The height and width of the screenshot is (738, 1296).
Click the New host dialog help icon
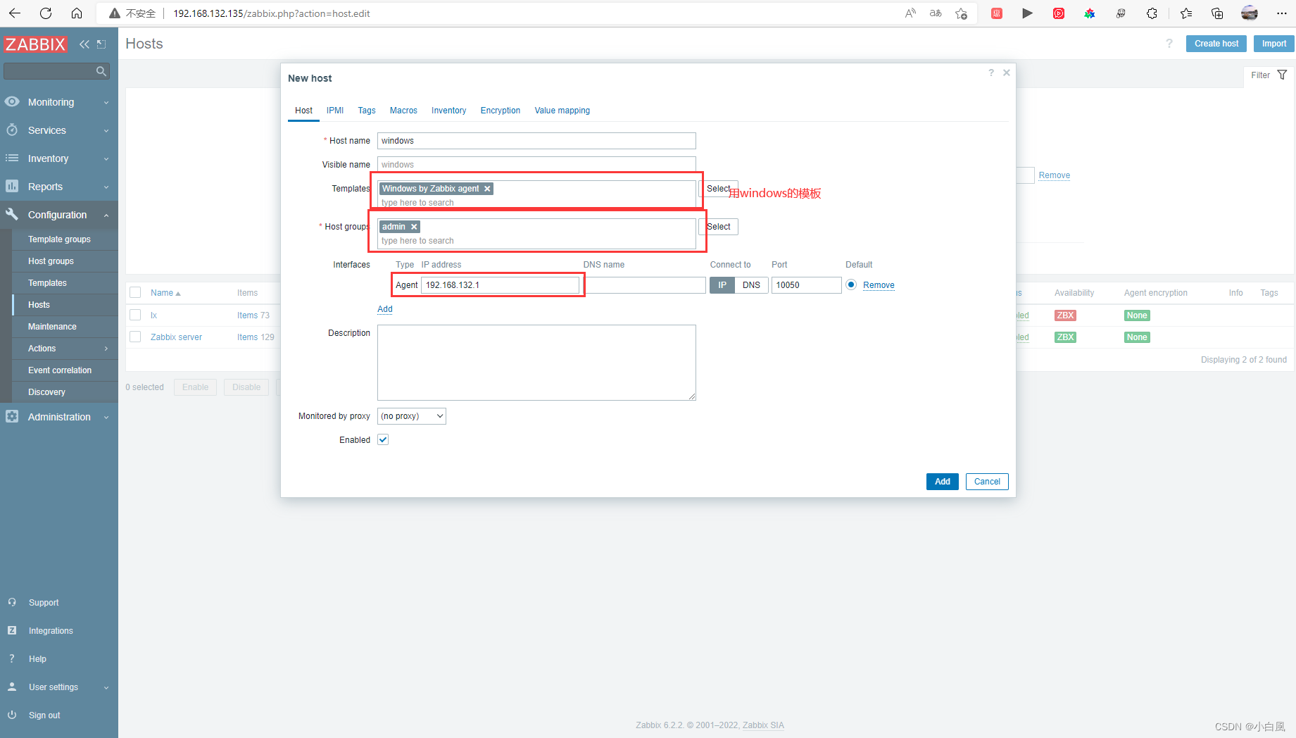(x=991, y=73)
